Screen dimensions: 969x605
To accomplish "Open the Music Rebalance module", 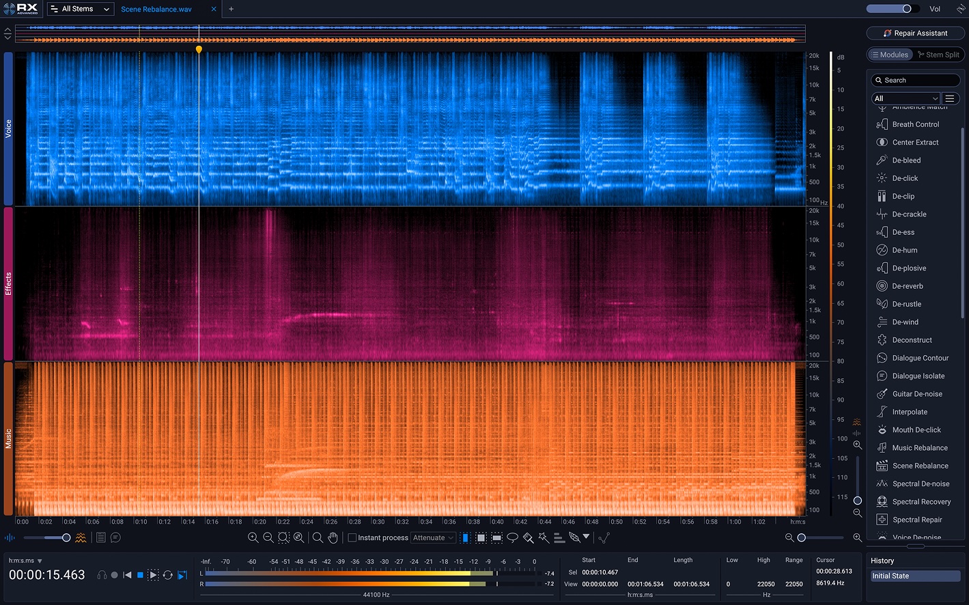I will pyautogui.click(x=919, y=448).
